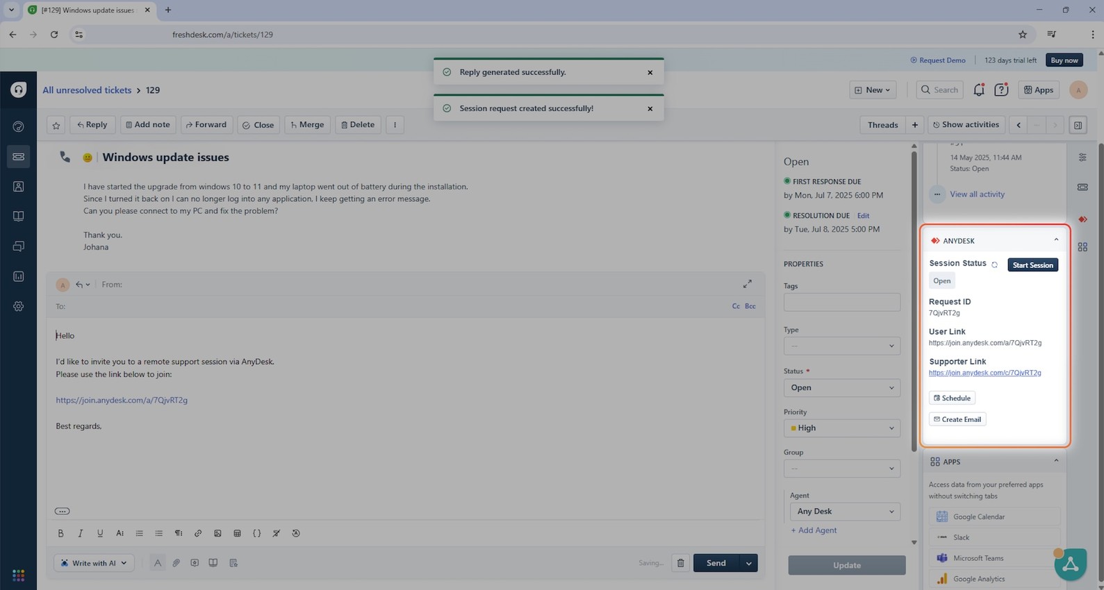Click Merge in ticket toolbar
The height and width of the screenshot is (590, 1104).
click(307, 125)
